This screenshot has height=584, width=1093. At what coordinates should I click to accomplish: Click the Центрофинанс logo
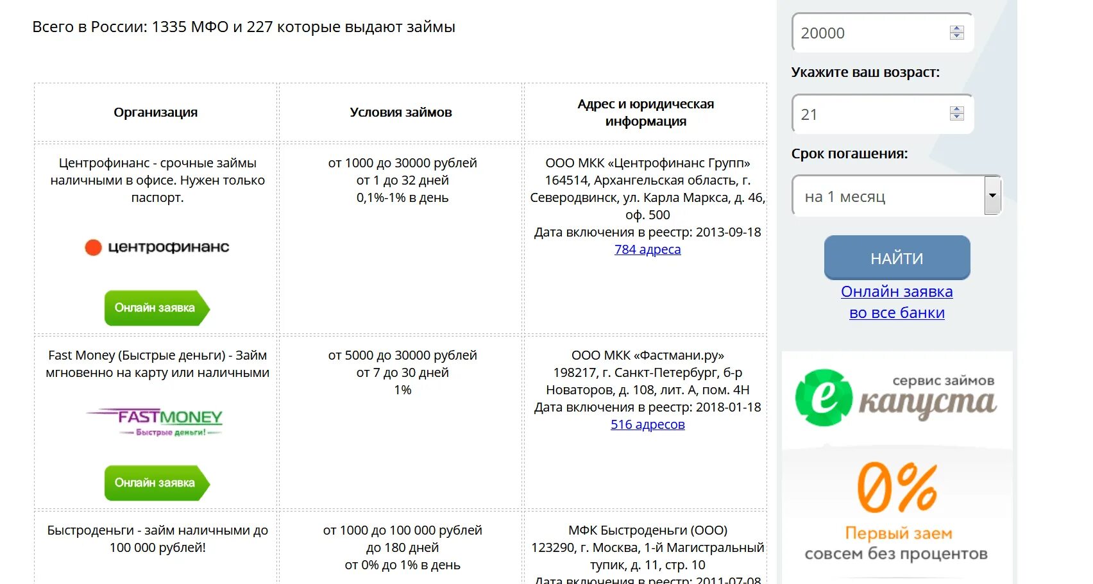click(157, 247)
